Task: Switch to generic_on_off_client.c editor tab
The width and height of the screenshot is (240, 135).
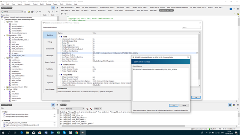Action: 140,7
